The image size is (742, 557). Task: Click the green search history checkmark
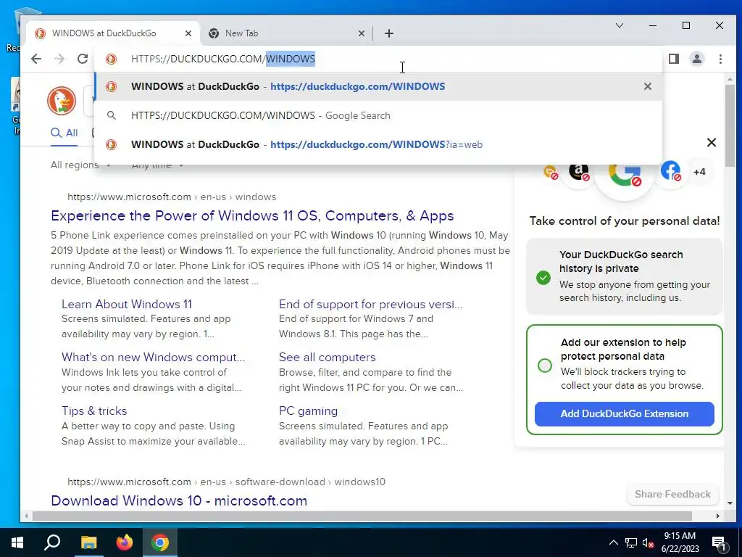pyautogui.click(x=543, y=278)
